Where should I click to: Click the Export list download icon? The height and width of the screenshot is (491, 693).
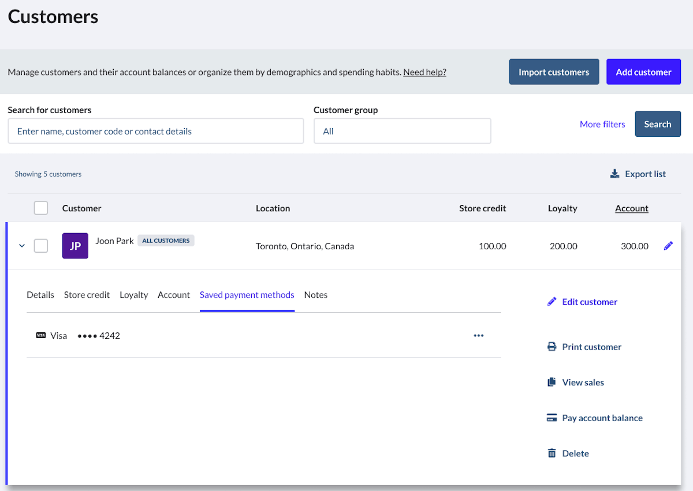(x=614, y=173)
